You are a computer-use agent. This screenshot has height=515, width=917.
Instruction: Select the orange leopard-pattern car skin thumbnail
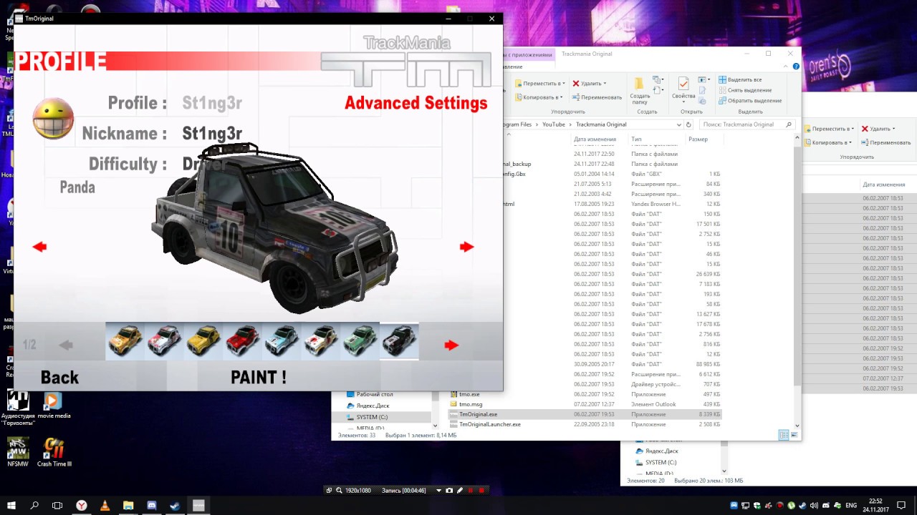tap(125, 341)
